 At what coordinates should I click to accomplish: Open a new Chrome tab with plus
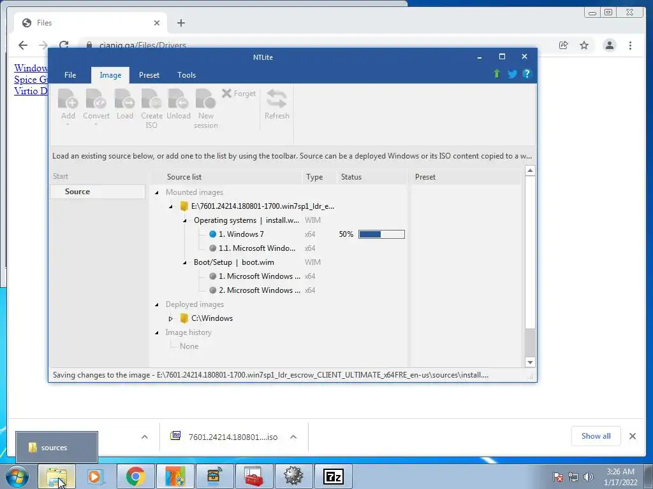[180, 23]
